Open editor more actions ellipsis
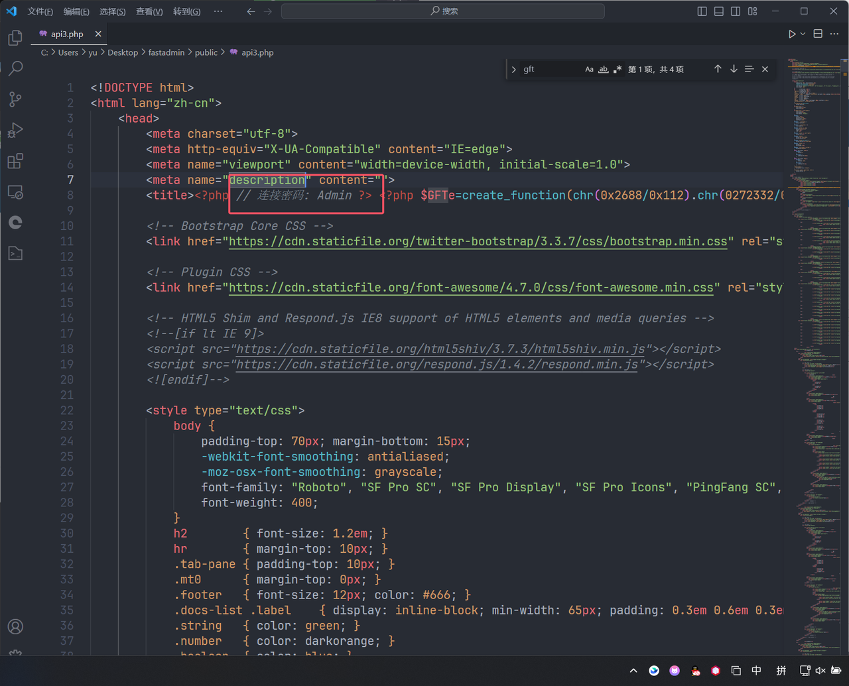Viewport: 849px width, 686px height. (x=834, y=34)
